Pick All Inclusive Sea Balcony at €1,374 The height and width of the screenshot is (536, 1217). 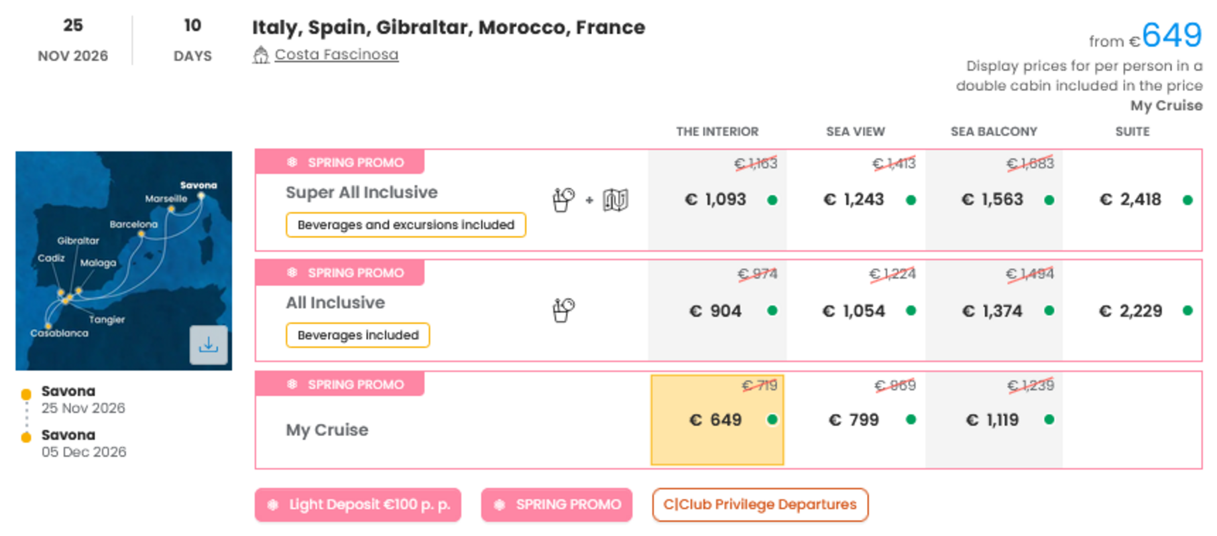(x=993, y=311)
